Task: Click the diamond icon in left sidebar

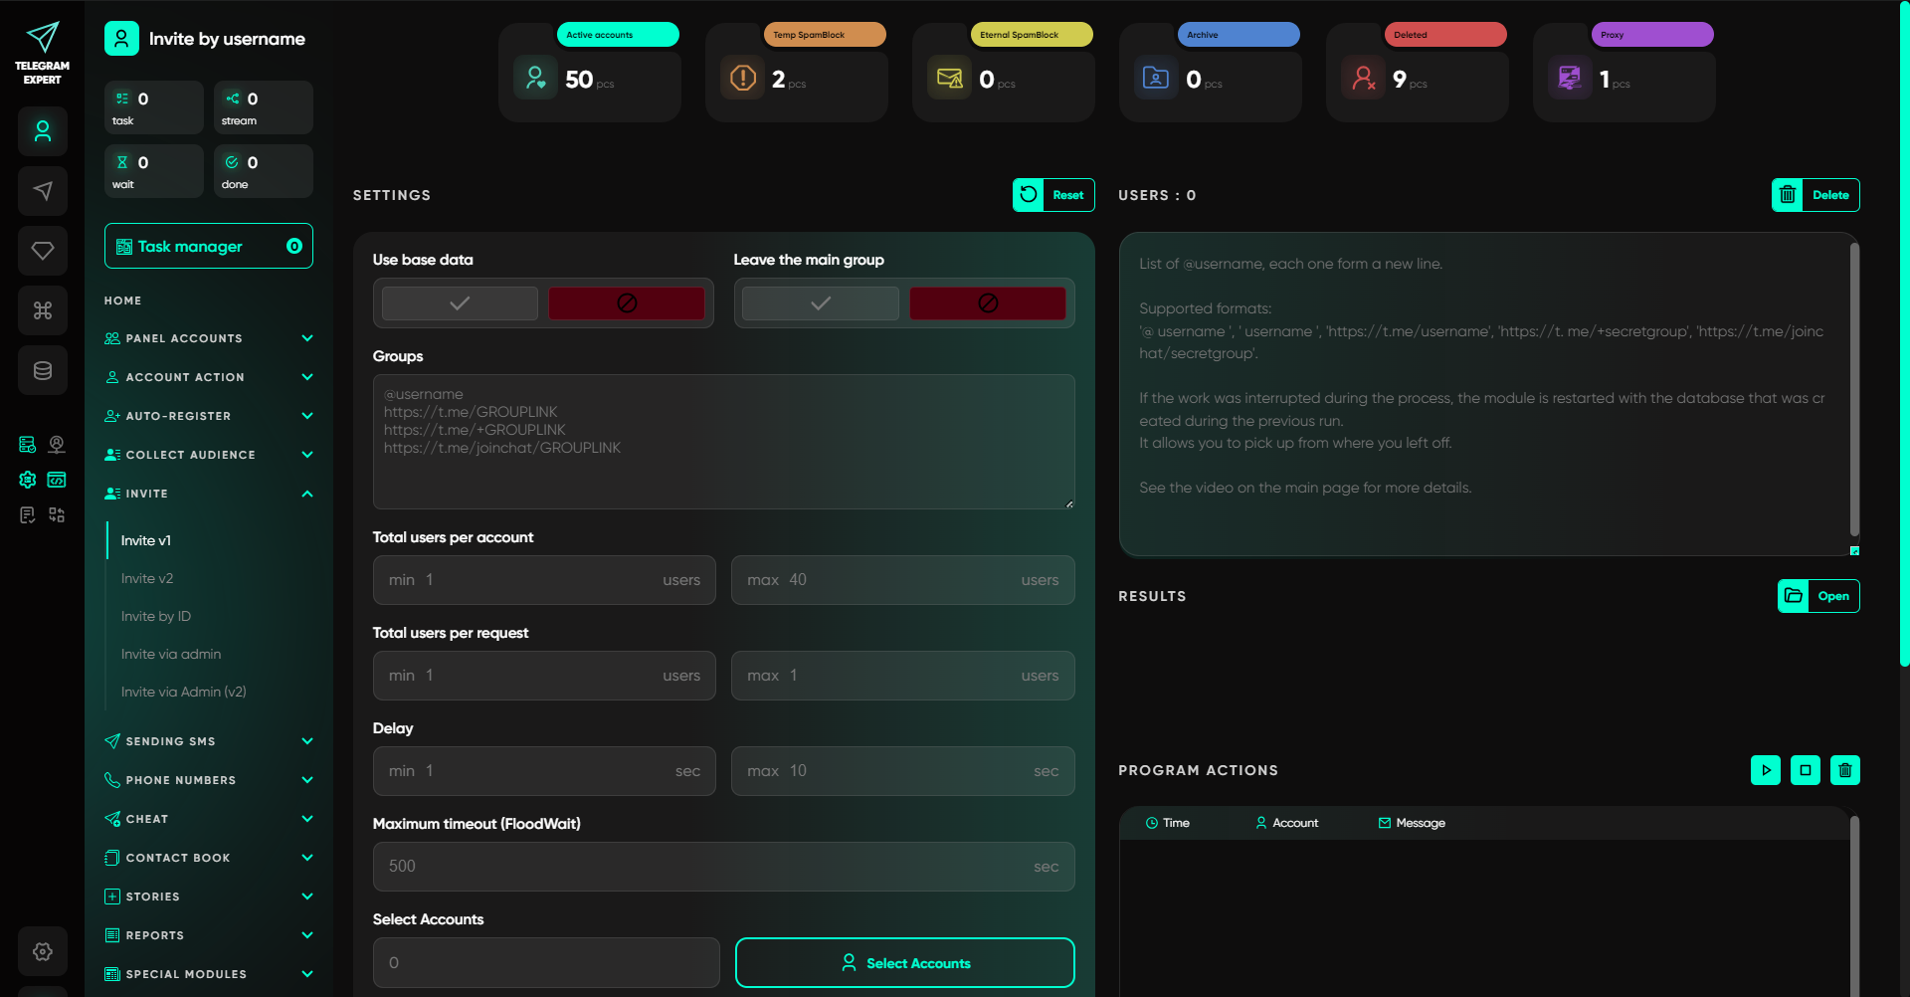Action: coord(43,251)
